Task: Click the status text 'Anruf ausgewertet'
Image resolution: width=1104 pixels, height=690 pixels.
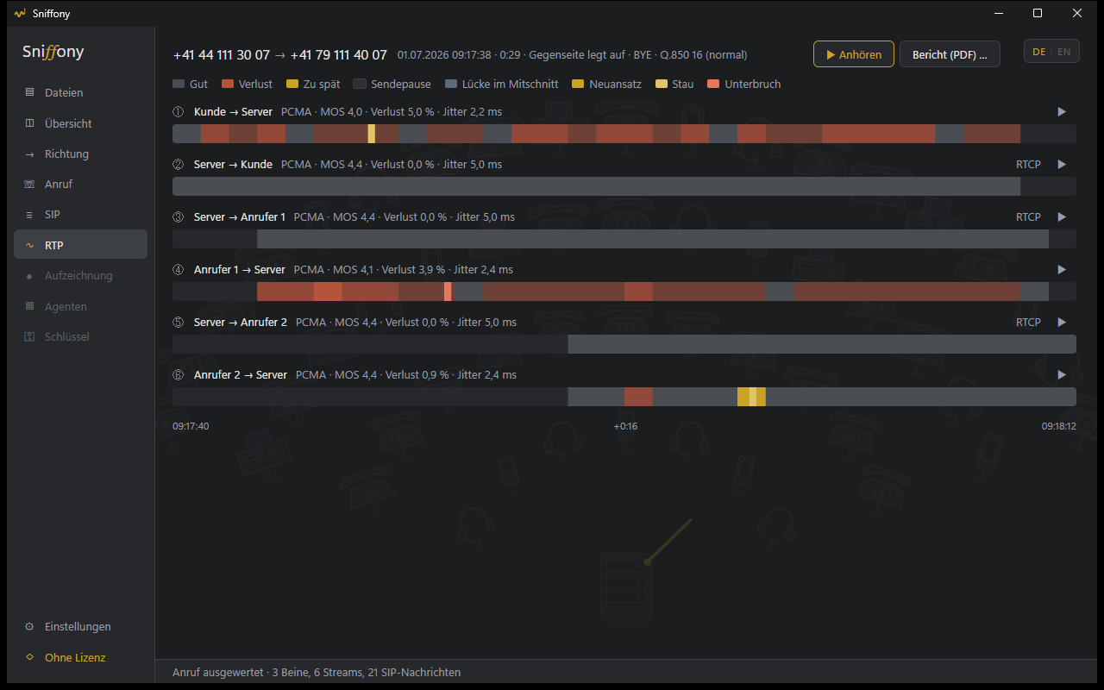Action: pyautogui.click(x=218, y=673)
